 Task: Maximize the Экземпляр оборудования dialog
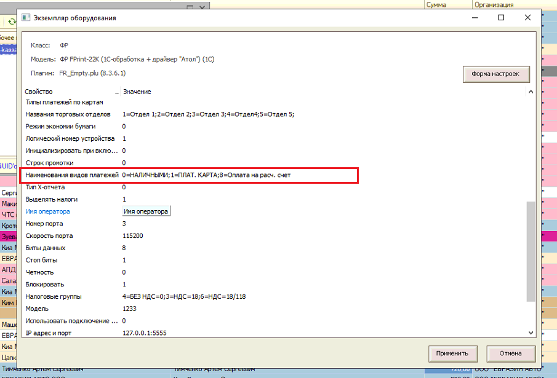[501, 18]
